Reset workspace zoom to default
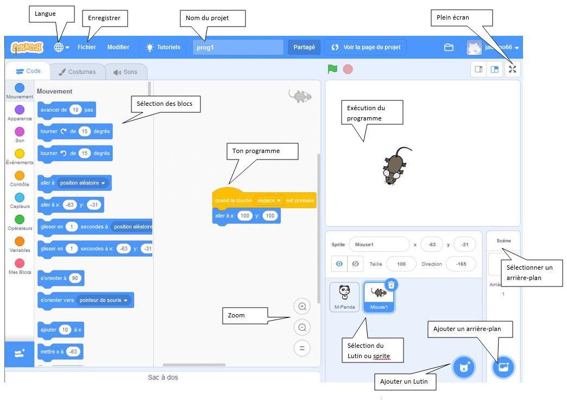The width and height of the screenshot is (567, 414). point(303,348)
